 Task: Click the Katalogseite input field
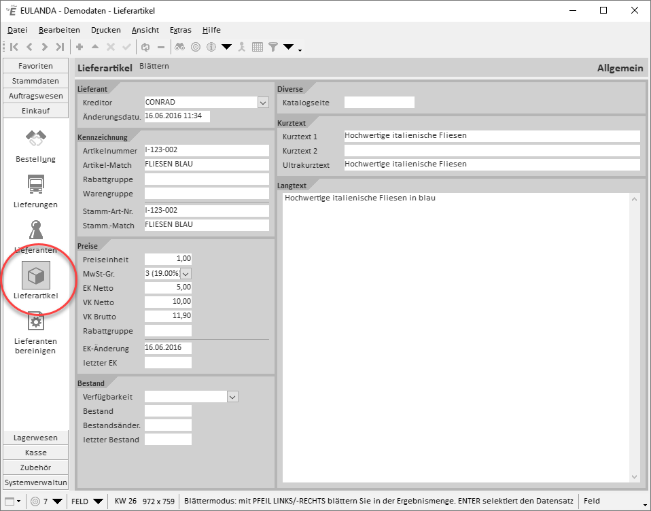[379, 102]
